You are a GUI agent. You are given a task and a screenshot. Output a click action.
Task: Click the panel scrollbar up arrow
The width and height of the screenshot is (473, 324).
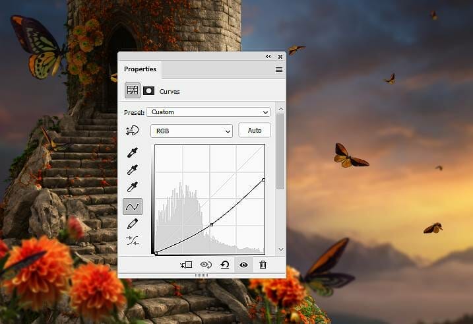[281, 109]
